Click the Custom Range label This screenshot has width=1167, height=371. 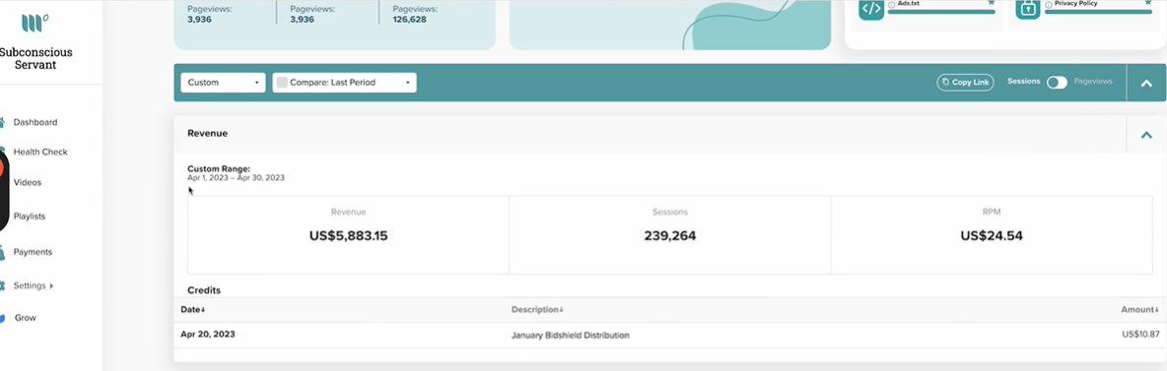pos(219,169)
